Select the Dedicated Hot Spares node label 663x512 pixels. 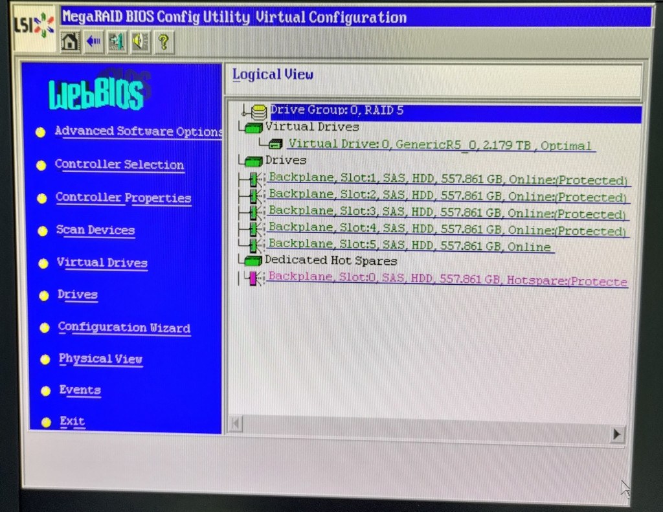click(x=331, y=260)
